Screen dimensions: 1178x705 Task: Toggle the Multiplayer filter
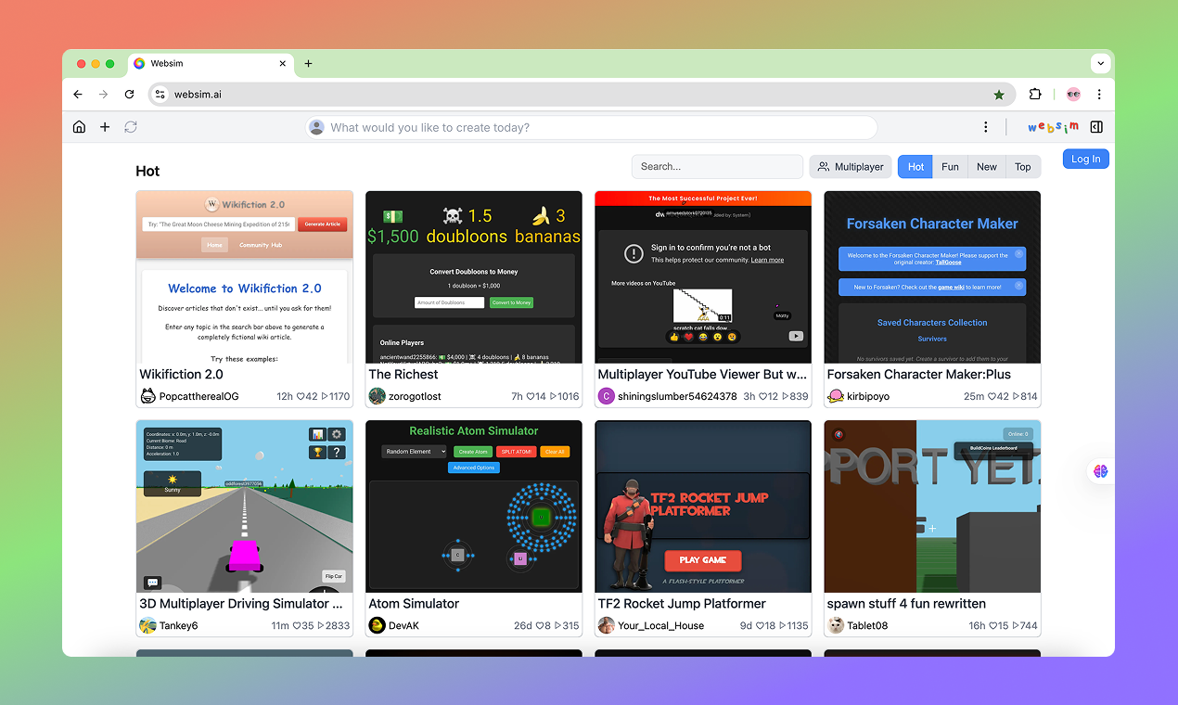[851, 167]
